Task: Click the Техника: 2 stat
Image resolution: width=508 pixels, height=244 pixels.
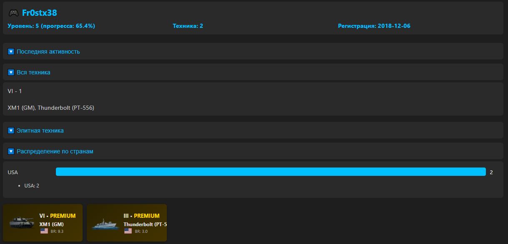Action: coord(188,26)
